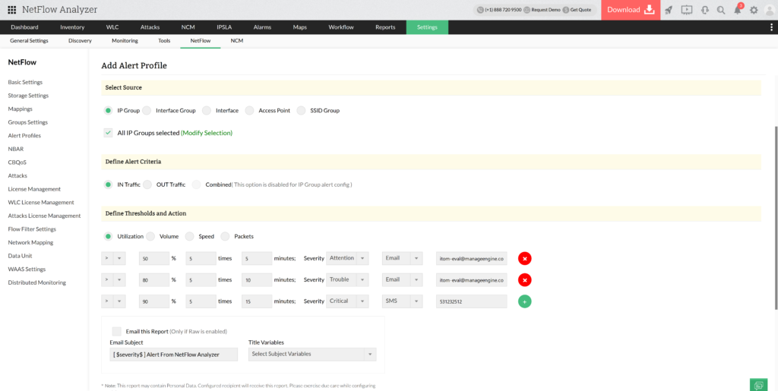Add a threshold row with green plus
Screen dimensions: 778x391
point(524,301)
